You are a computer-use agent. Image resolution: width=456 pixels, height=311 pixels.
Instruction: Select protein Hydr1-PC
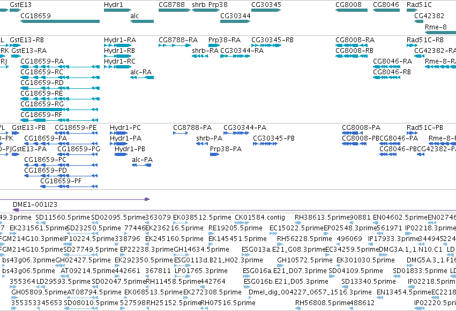click(x=125, y=128)
